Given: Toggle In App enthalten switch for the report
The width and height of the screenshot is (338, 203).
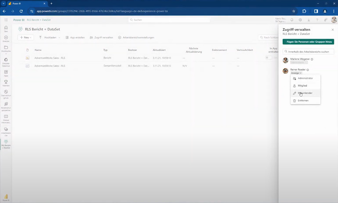Looking at the screenshot, I should click(268, 58).
